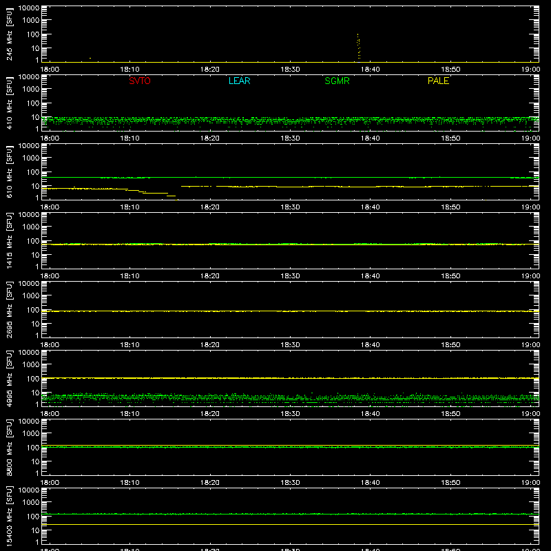Viewport: 551px width, 551px height.
Task: Click the 1000 y-axis value on 4995 MHz panel
Action: click(x=31, y=365)
